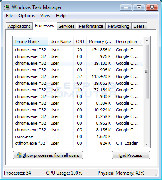
Task: Close the Windows Task Manager window
Action: tap(152, 7)
